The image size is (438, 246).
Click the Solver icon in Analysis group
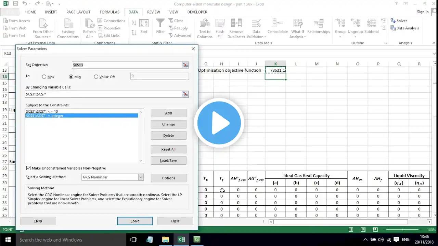(393, 21)
